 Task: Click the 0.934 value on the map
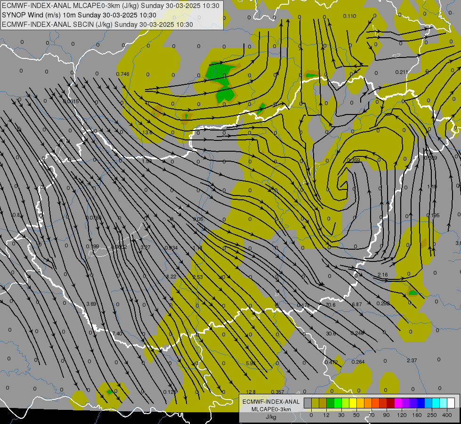[171, 248]
